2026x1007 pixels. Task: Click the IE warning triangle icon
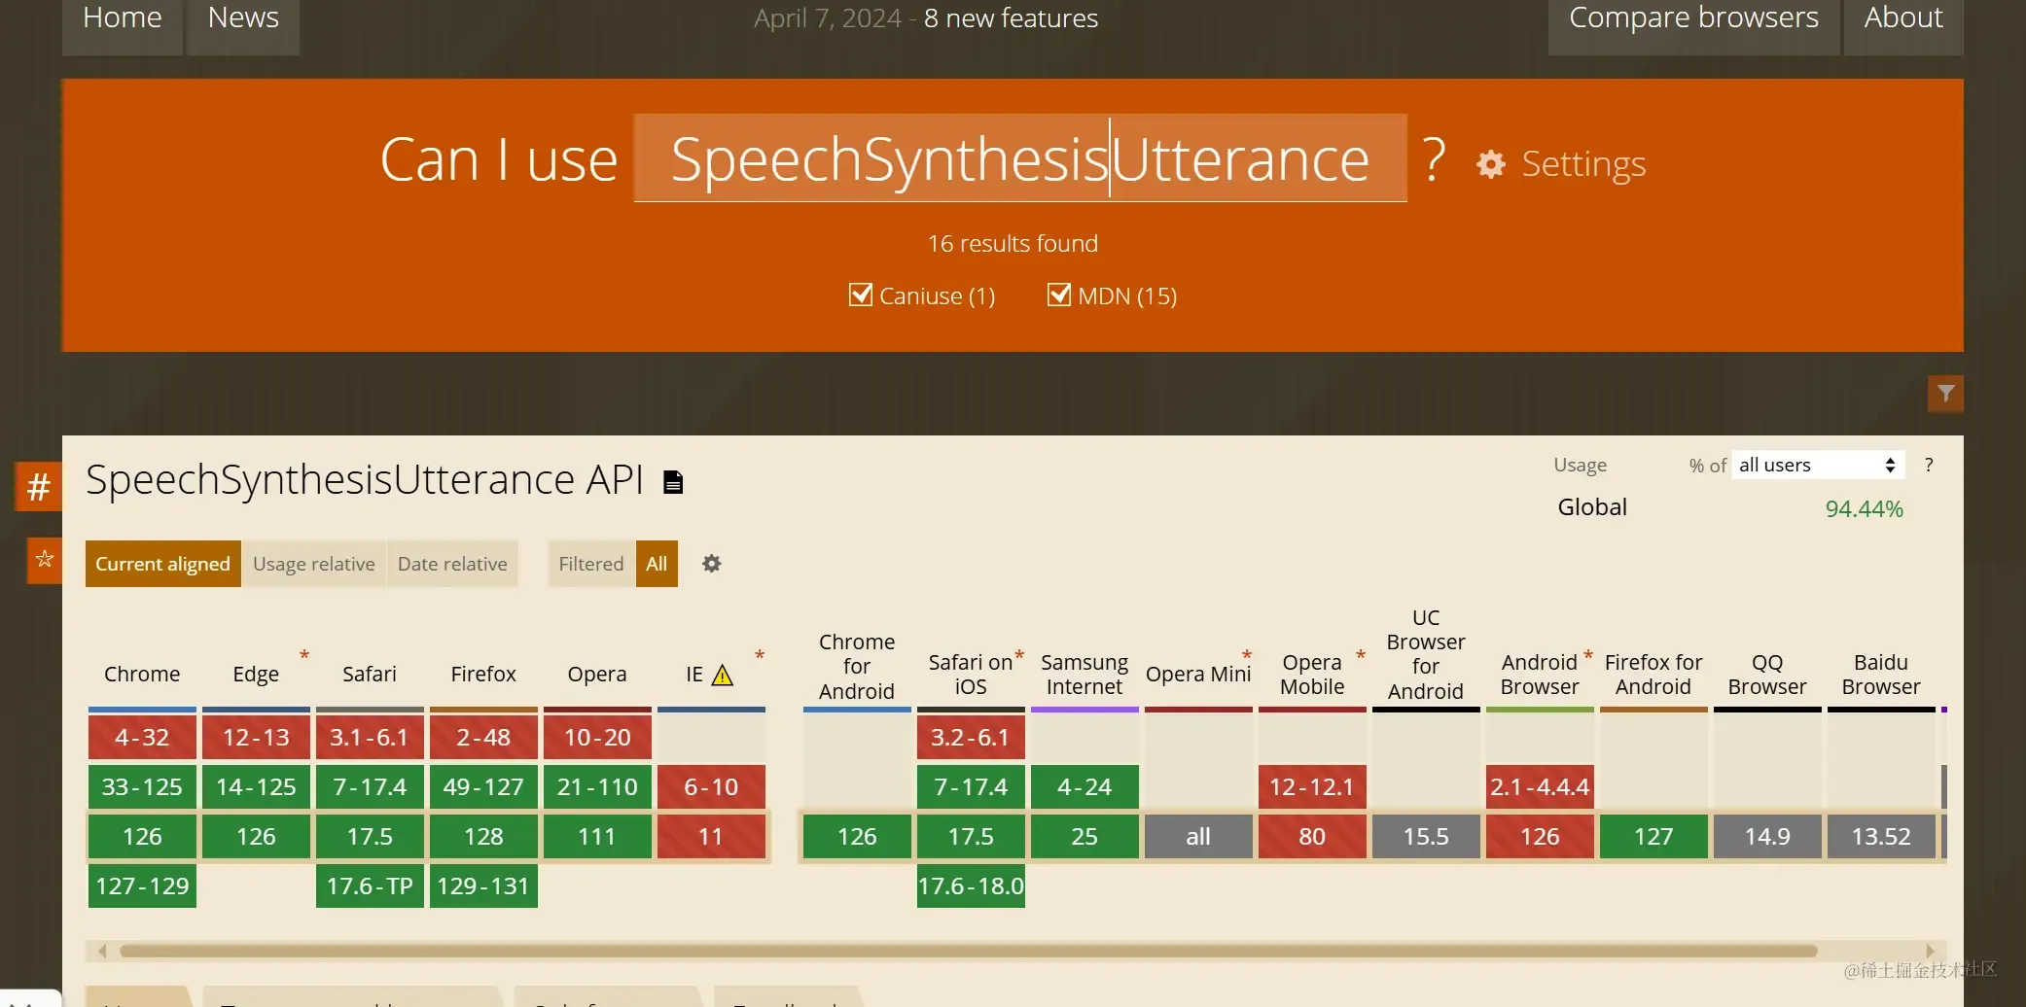723,675
